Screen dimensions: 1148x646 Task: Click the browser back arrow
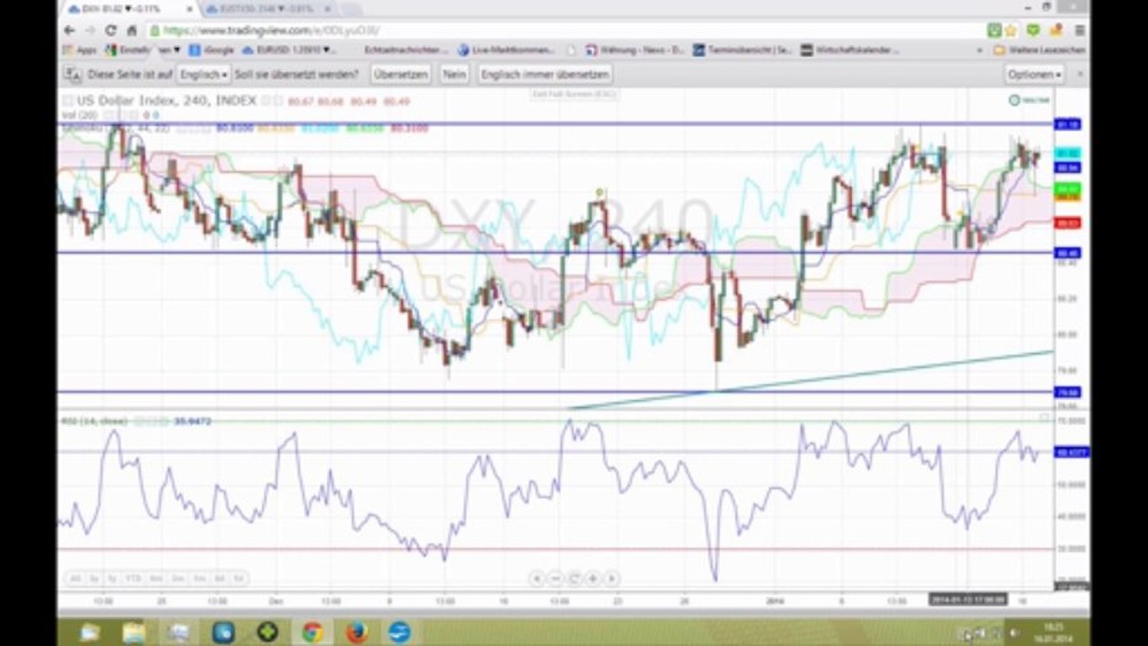click(69, 30)
